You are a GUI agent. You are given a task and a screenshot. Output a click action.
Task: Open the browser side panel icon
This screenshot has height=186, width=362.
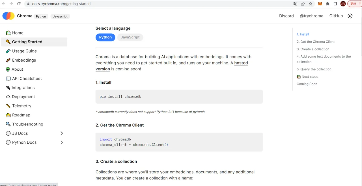pos(335,4)
